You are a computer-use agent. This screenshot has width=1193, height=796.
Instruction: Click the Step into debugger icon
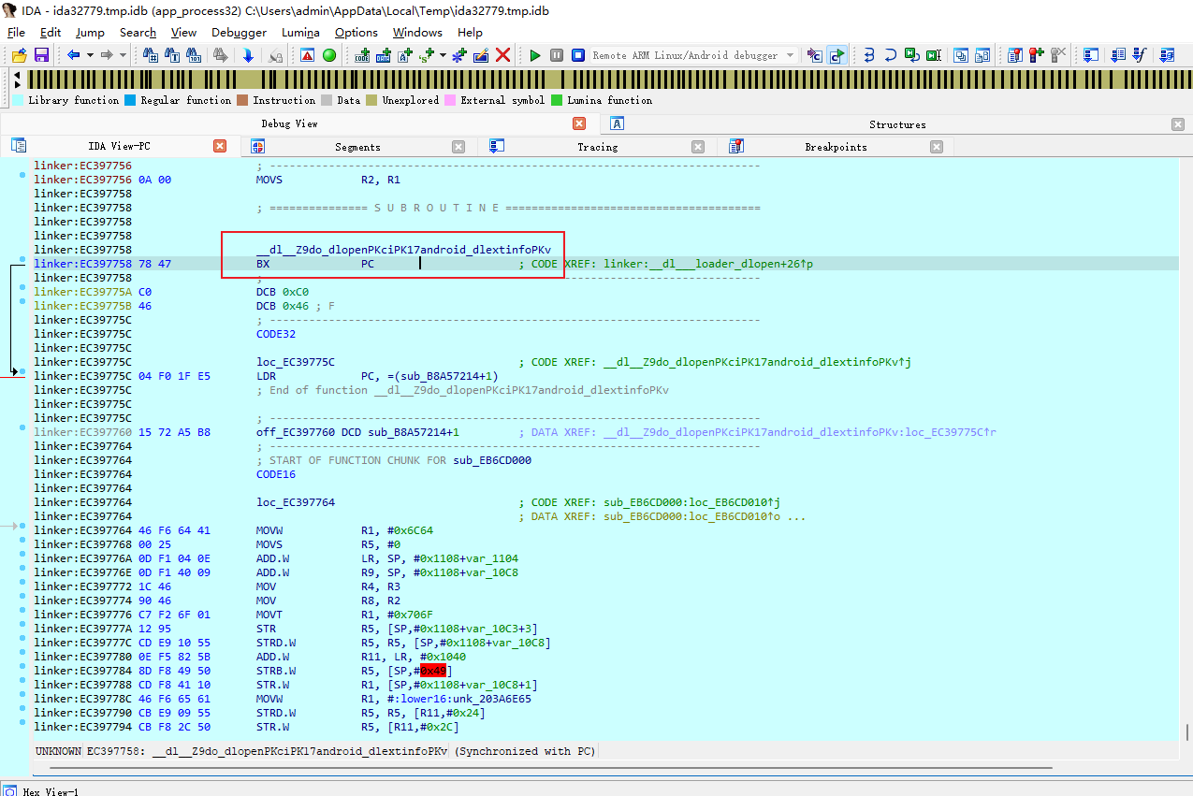coord(867,56)
